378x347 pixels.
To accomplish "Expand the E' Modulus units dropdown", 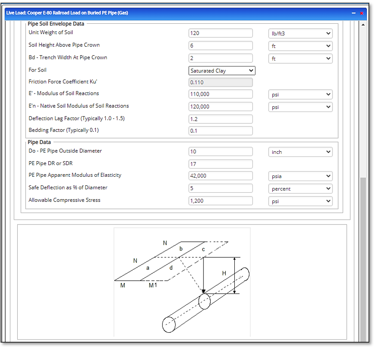I will 300,94.
